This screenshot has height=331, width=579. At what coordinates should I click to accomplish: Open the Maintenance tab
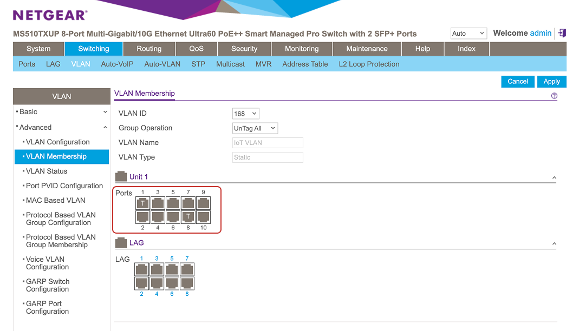[367, 49]
